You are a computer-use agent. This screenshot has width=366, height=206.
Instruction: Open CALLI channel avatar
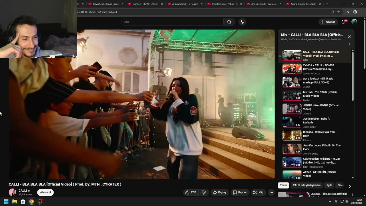(12, 192)
